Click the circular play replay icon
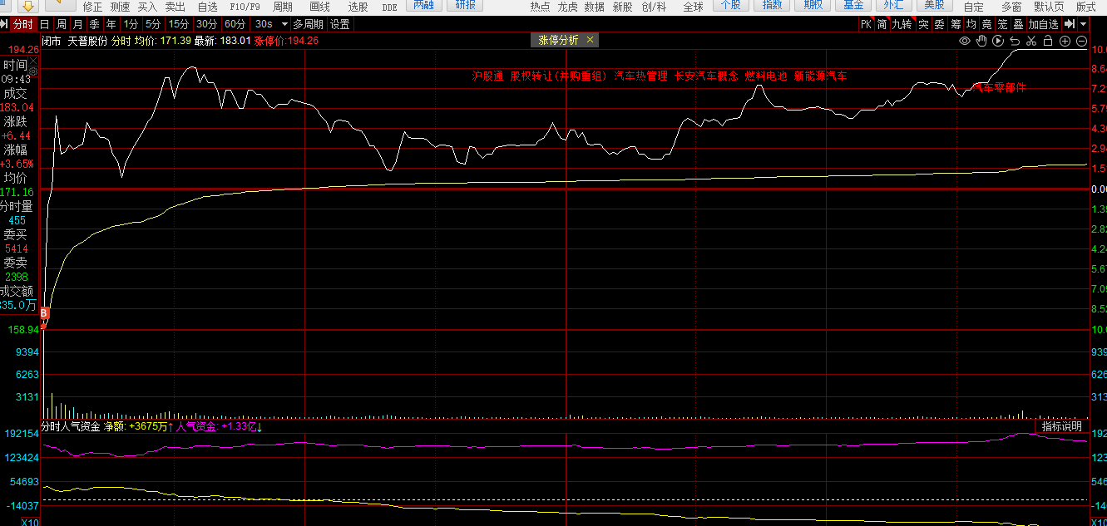Screen dimensions: 1107x526 [x=998, y=41]
